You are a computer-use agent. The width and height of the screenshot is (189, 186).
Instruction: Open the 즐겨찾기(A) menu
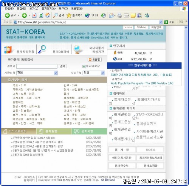coord(49,9)
